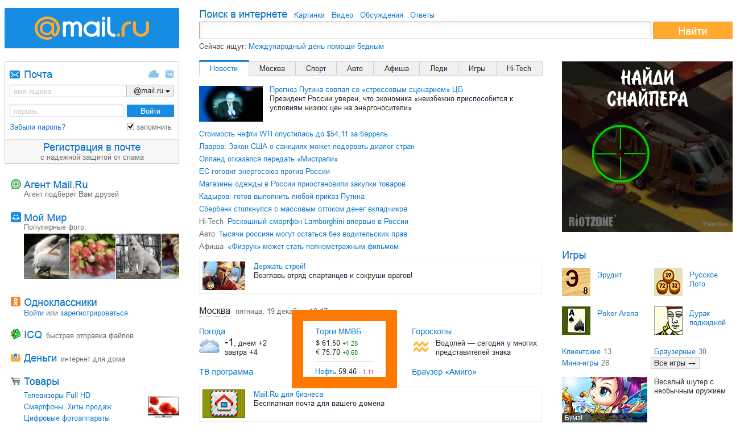Switch to the Новости tab
Screen dimensions: 740x440
pyautogui.click(x=224, y=68)
